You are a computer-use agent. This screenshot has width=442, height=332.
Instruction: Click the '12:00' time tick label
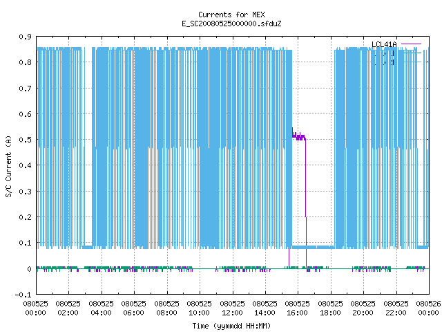pyautogui.click(x=232, y=313)
